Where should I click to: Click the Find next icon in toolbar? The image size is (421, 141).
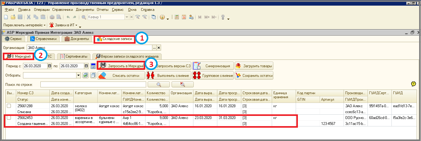point(137,17)
